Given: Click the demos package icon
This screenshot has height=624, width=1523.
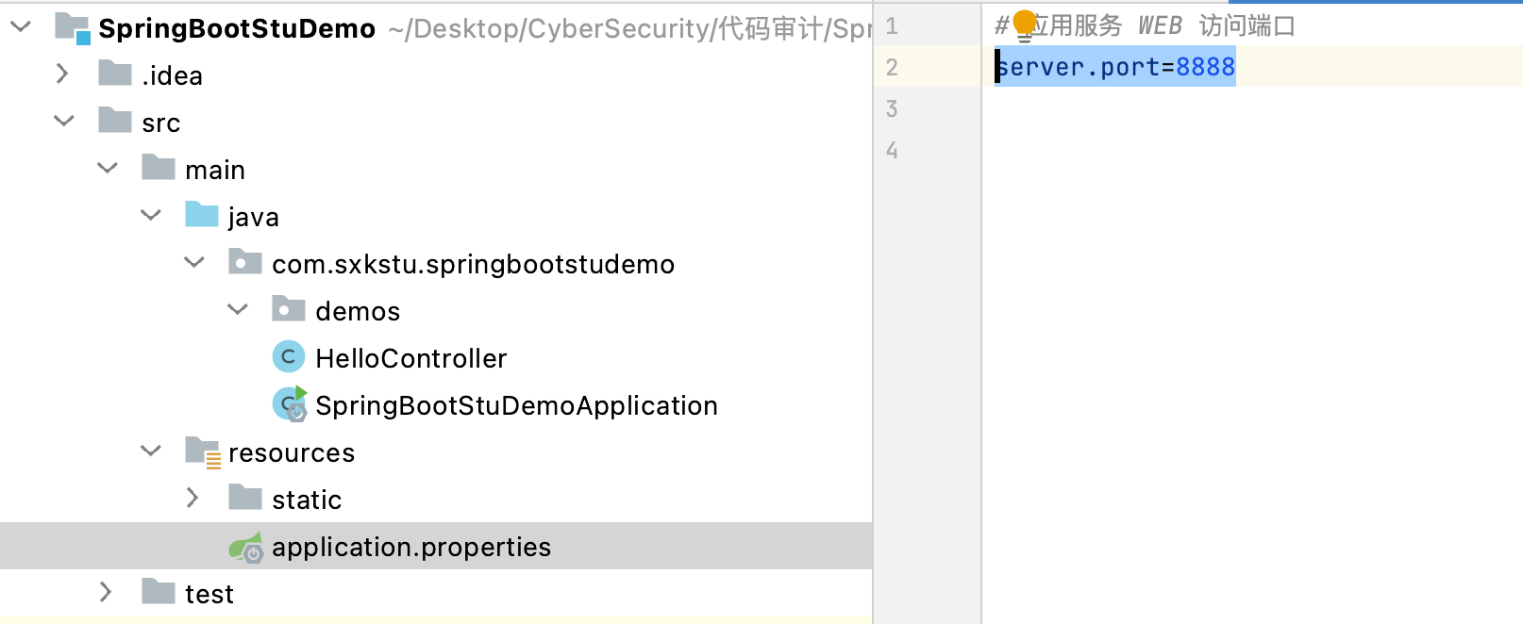Looking at the screenshot, I should click(x=289, y=310).
